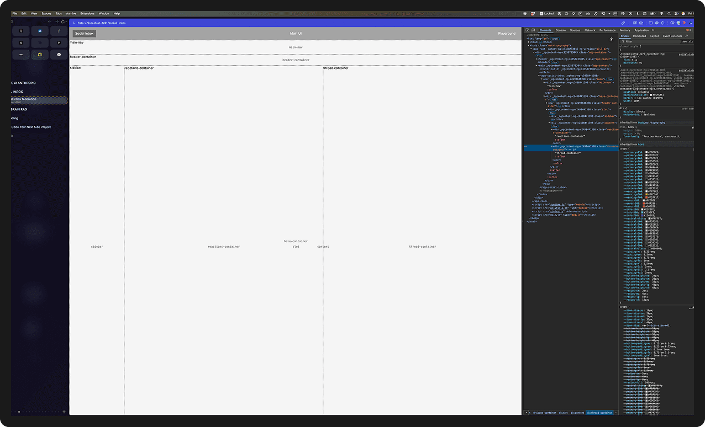Image resolution: width=705 pixels, height=427 pixels.
Task: Reload the page with the refresh icon
Action: tap(62, 22)
